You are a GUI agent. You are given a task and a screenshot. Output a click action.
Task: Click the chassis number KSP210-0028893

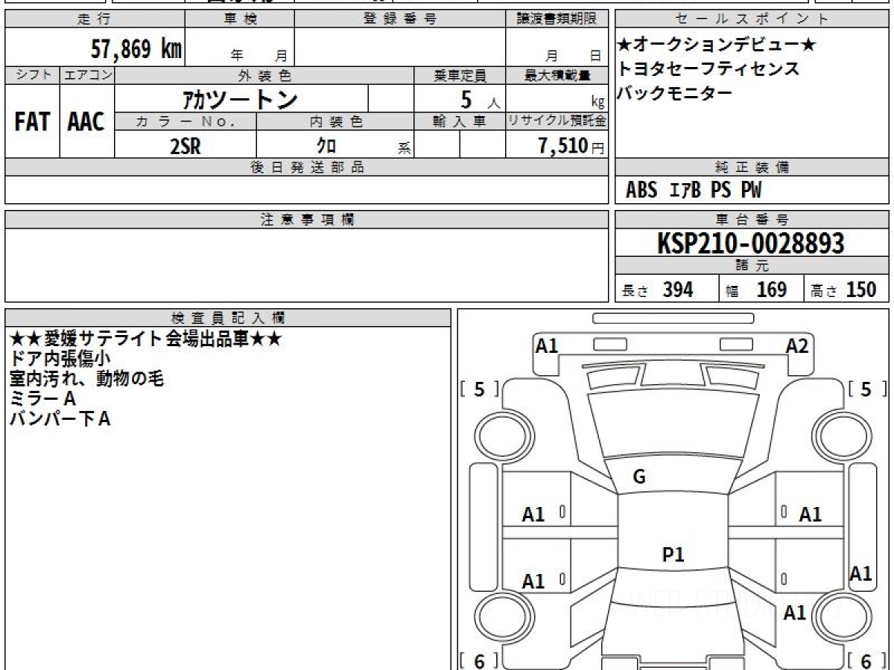pos(751,243)
